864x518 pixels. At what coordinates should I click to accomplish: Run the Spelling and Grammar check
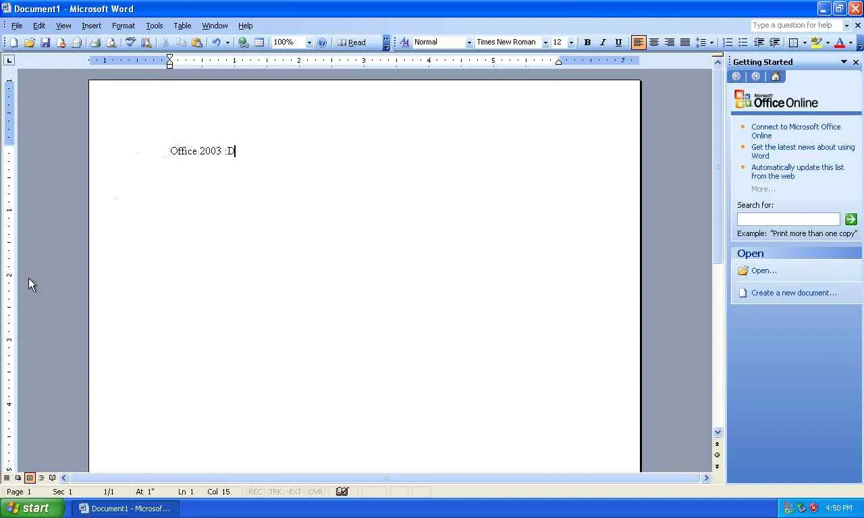130,42
